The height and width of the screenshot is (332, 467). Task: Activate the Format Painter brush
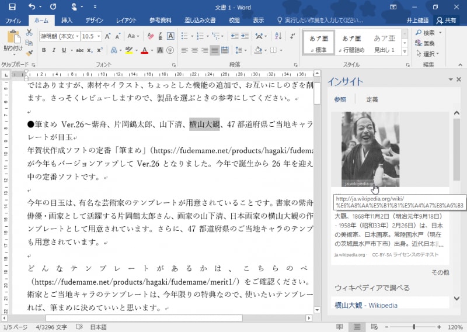pyautogui.click(x=29, y=53)
